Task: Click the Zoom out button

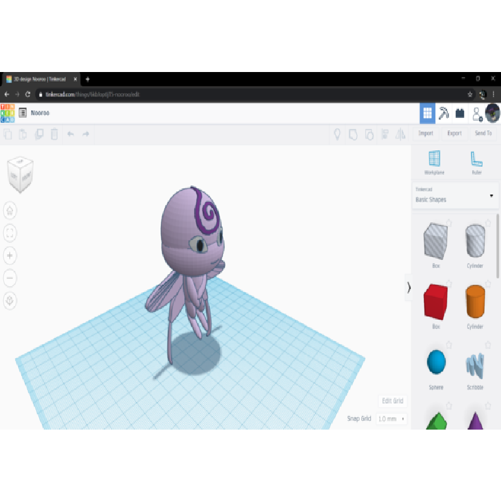Action: pyautogui.click(x=10, y=278)
